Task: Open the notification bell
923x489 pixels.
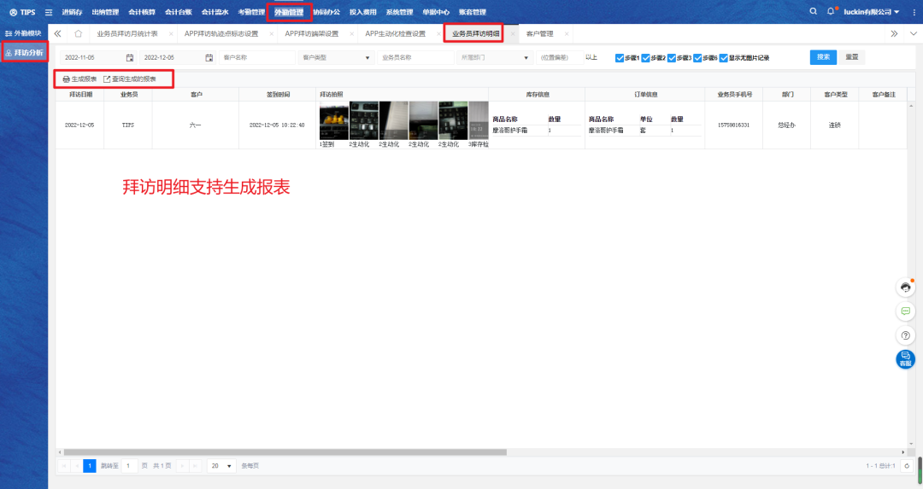Action: click(830, 12)
